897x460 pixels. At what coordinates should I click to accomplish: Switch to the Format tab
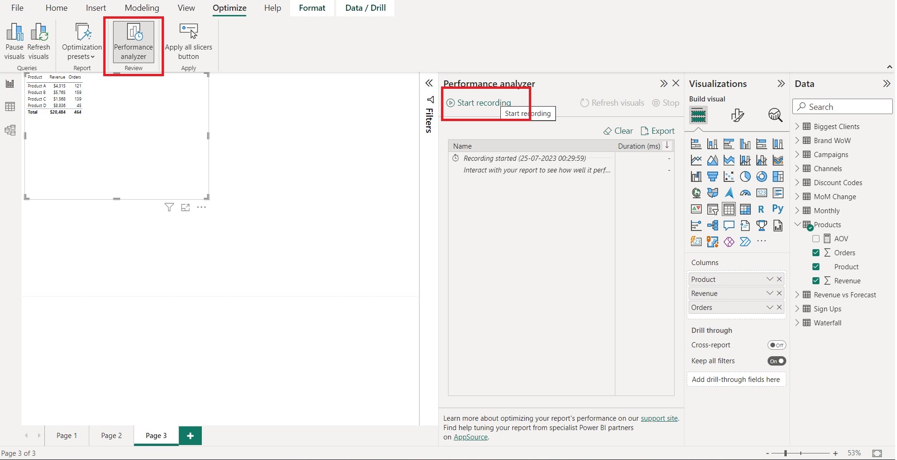[312, 7]
